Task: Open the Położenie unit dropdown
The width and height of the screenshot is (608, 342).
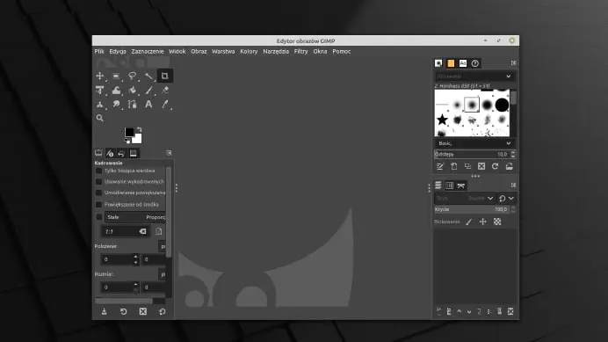Action: coord(163,246)
